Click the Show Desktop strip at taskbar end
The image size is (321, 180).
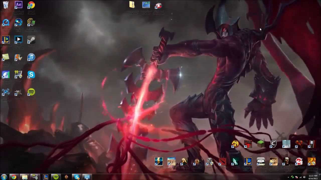point(319,177)
